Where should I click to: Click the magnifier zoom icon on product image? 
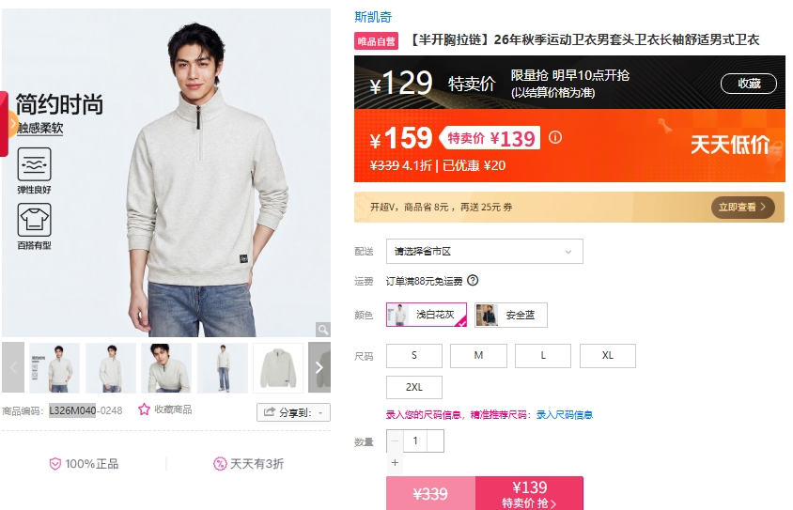(322, 330)
